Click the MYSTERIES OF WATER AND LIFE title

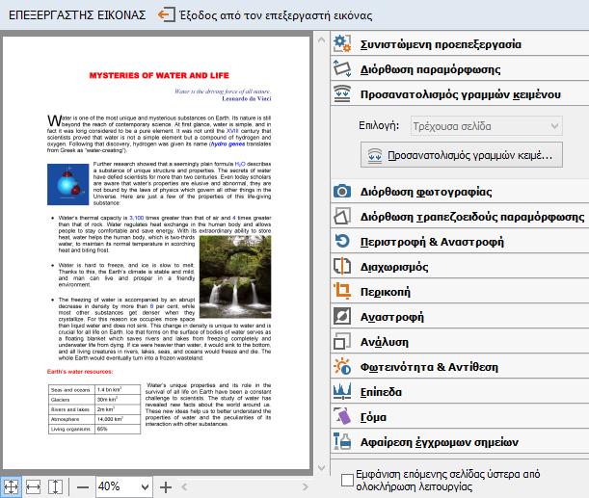click(159, 75)
